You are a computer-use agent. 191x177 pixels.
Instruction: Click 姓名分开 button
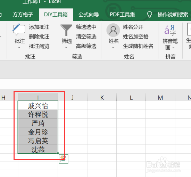click(133, 27)
